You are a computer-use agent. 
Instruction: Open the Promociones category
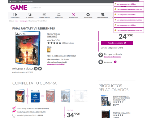pyautogui.click(x=73, y=16)
